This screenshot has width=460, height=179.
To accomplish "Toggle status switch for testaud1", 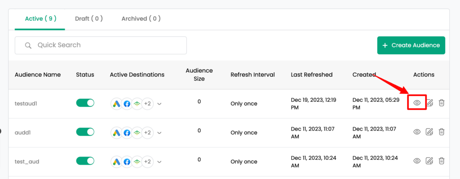I will pos(85,103).
